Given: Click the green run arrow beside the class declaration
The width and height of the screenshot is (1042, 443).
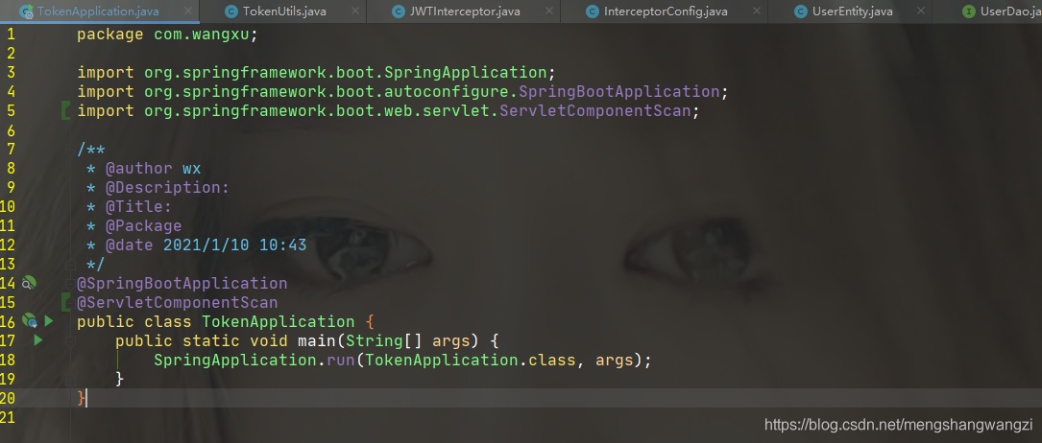Looking at the screenshot, I should click(x=49, y=321).
